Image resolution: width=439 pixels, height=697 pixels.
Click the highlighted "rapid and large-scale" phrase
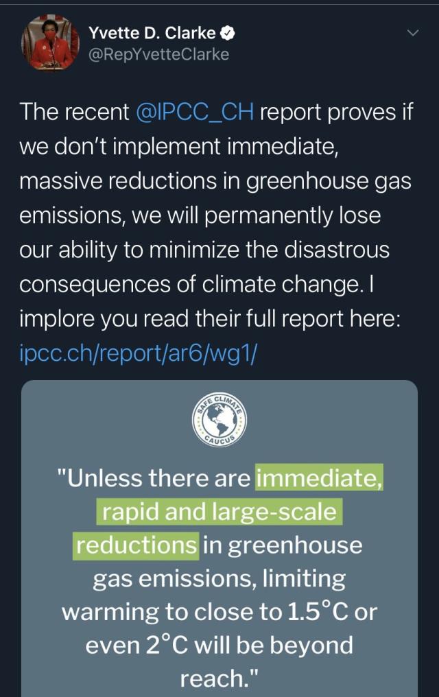coord(219,512)
